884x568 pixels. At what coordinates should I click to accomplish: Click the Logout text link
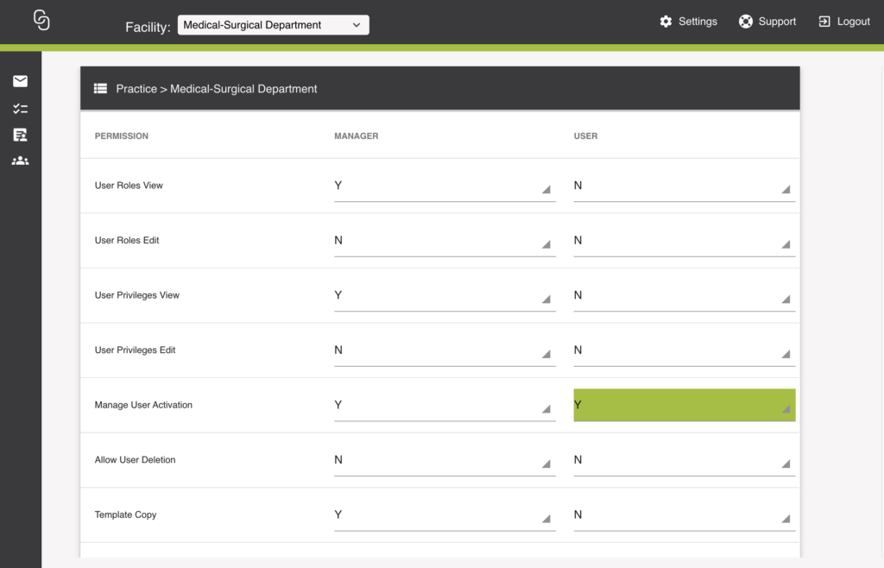point(853,22)
